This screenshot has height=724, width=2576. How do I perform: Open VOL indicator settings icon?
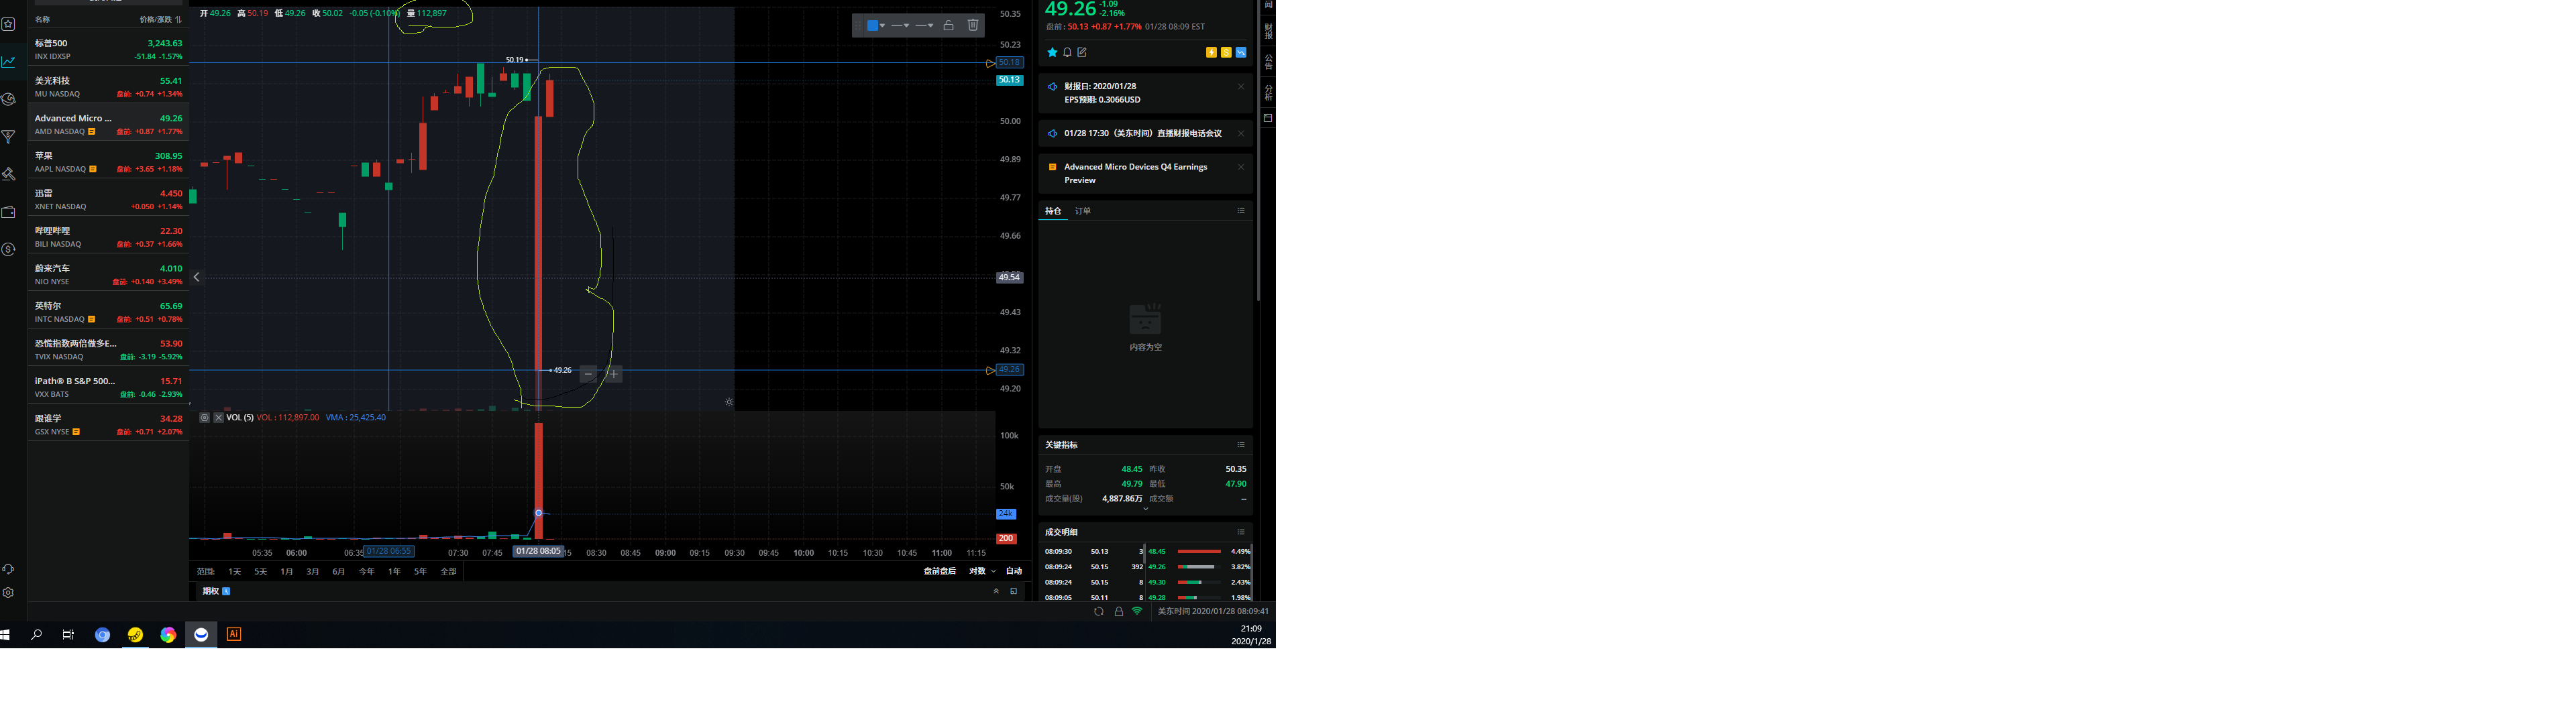(x=204, y=418)
